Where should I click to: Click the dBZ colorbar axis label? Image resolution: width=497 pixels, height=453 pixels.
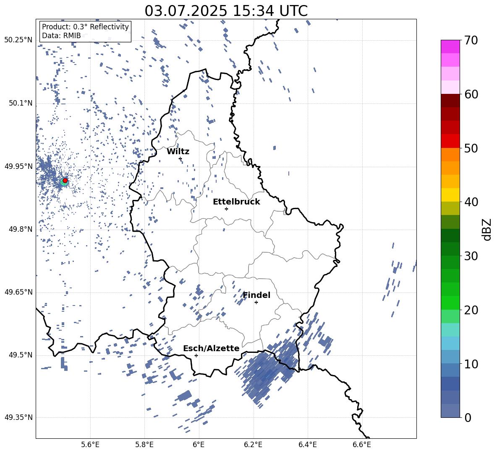(487, 229)
